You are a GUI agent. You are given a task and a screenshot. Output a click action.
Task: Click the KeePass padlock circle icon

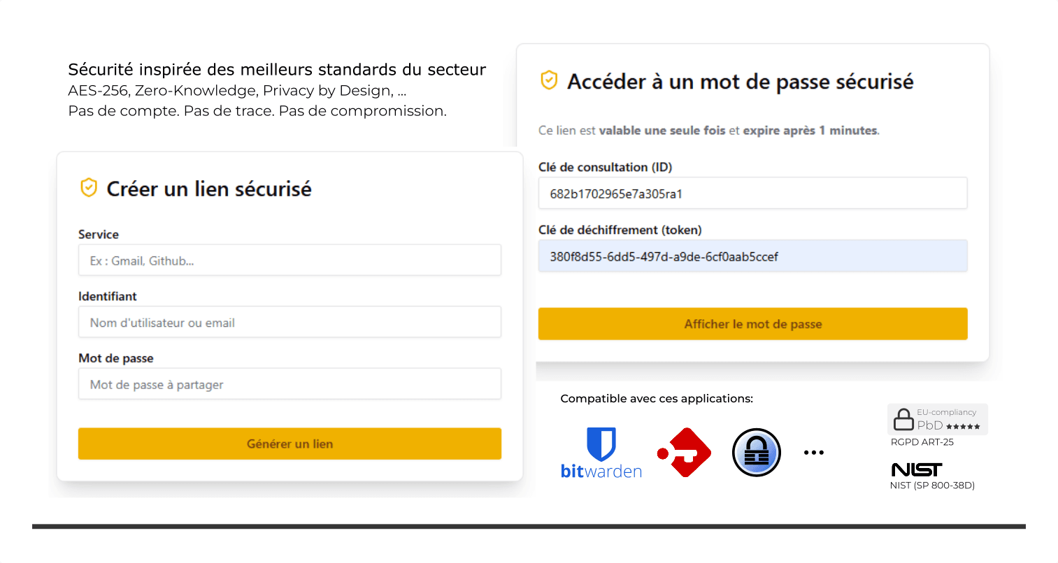point(756,452)
